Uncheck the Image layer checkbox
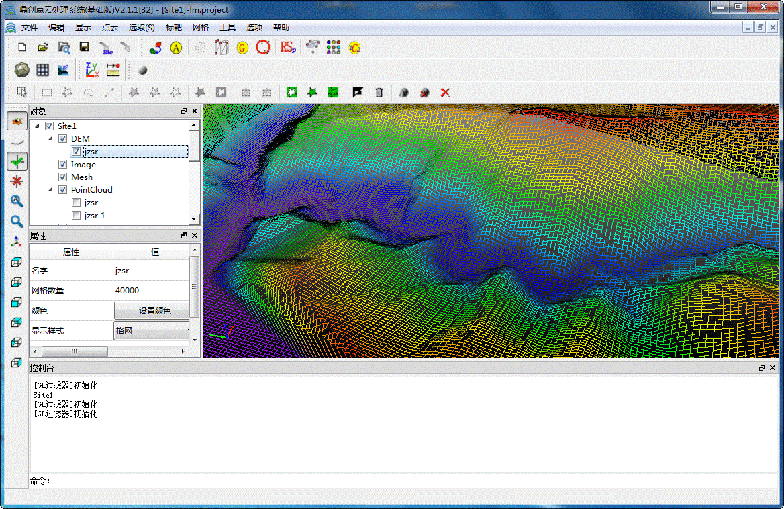This screenshot has height=509, width=784. pos(62,165)
